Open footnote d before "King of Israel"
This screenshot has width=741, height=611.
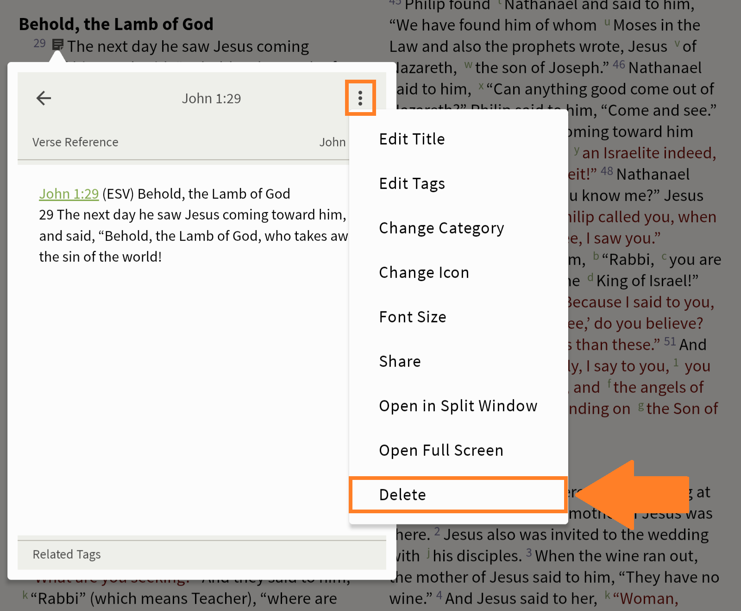[590, 278]
